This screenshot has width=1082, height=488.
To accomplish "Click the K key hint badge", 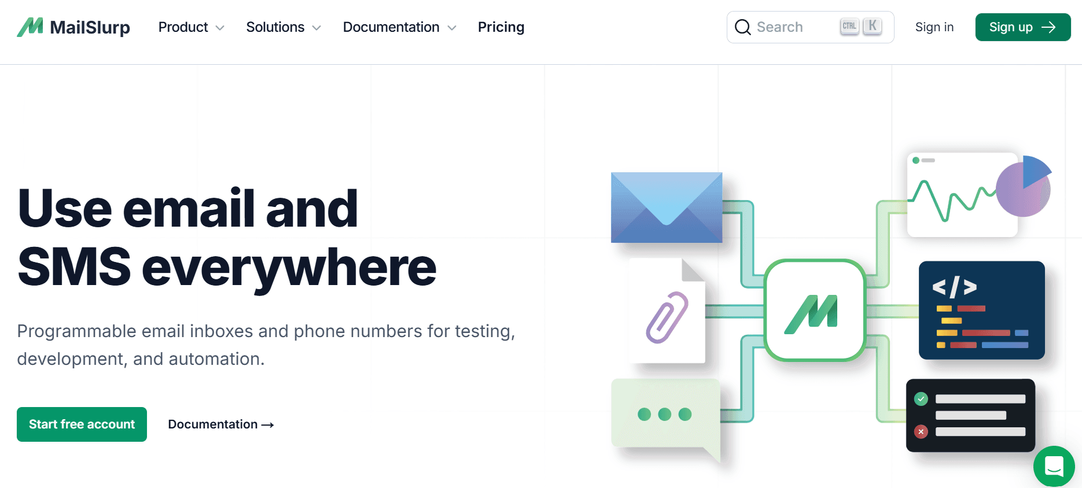I will click(x=872, y=26).
